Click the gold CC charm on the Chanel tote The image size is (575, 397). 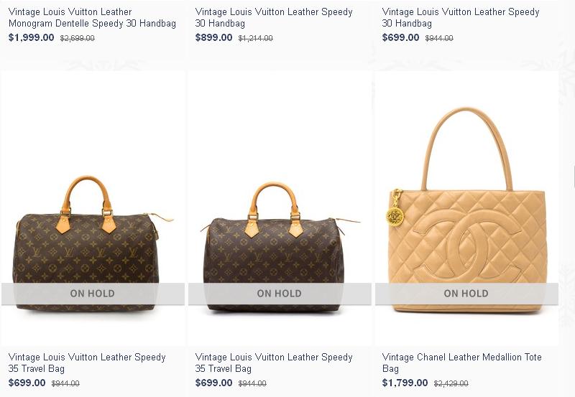point(395,216)
